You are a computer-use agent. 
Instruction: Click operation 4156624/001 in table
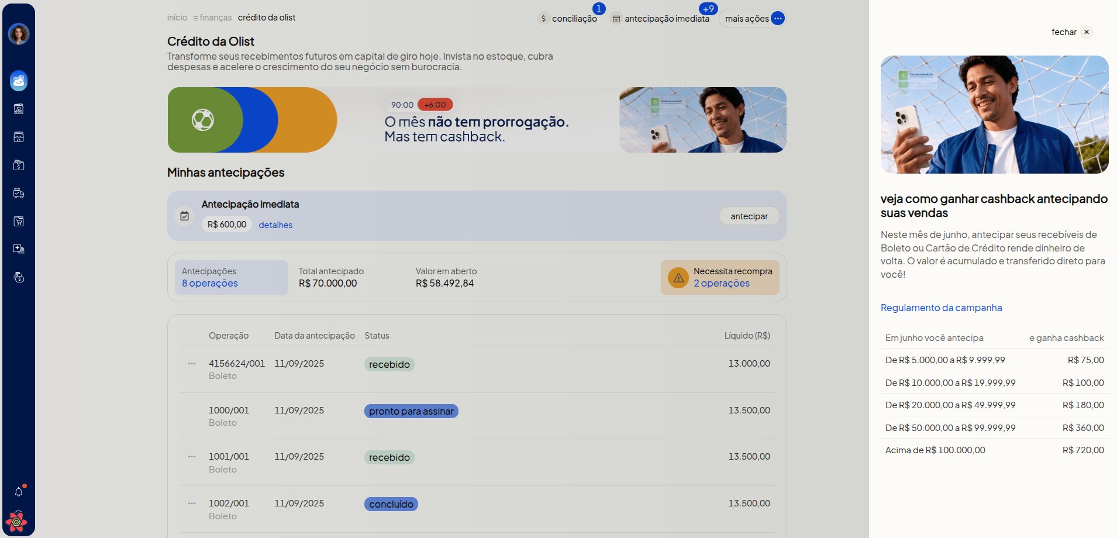coord(237,364)
